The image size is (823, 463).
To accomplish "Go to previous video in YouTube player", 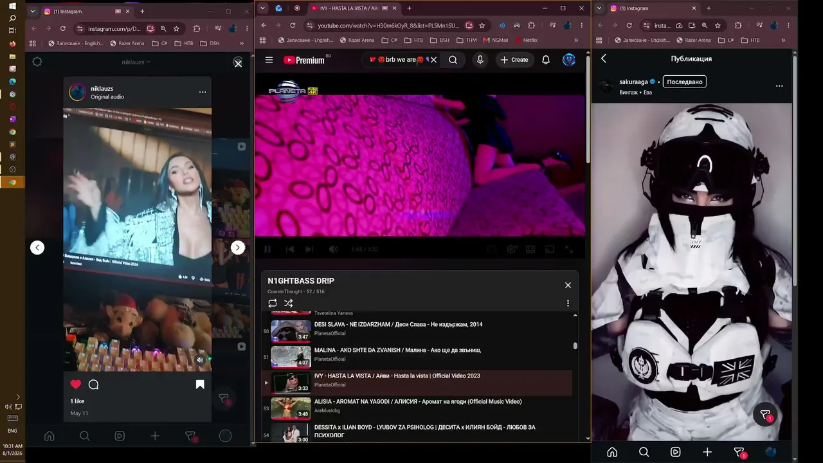I will [289, 250].
